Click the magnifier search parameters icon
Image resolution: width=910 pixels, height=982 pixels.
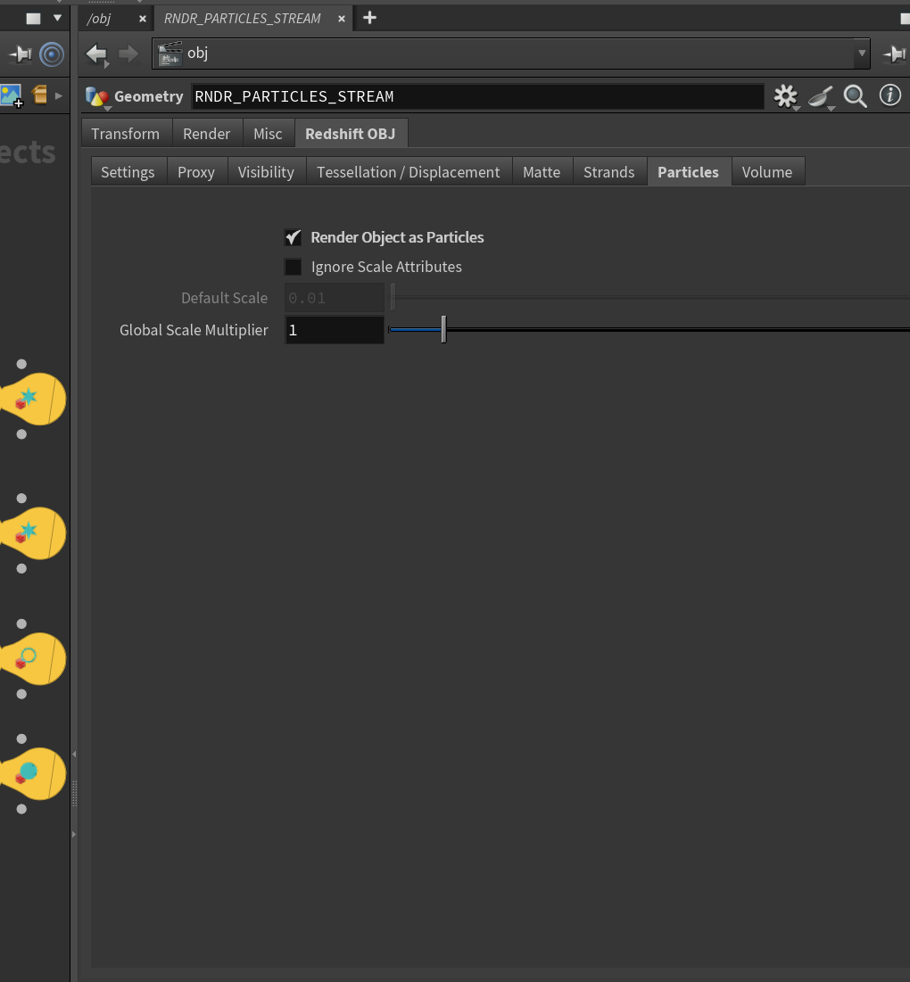pyautogui.click(x=855, y=96)
